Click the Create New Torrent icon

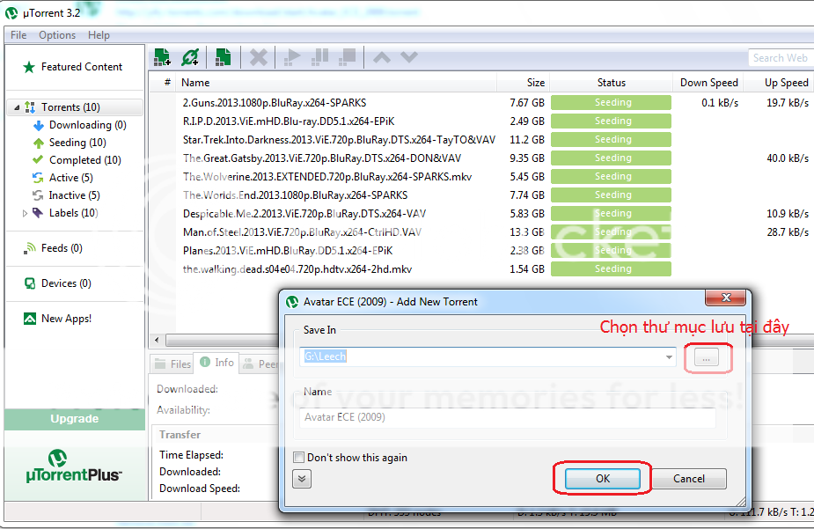[x=224, y=57]
